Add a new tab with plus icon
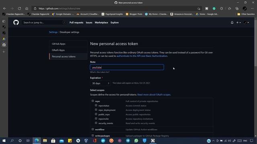 (x=4, y=52)
